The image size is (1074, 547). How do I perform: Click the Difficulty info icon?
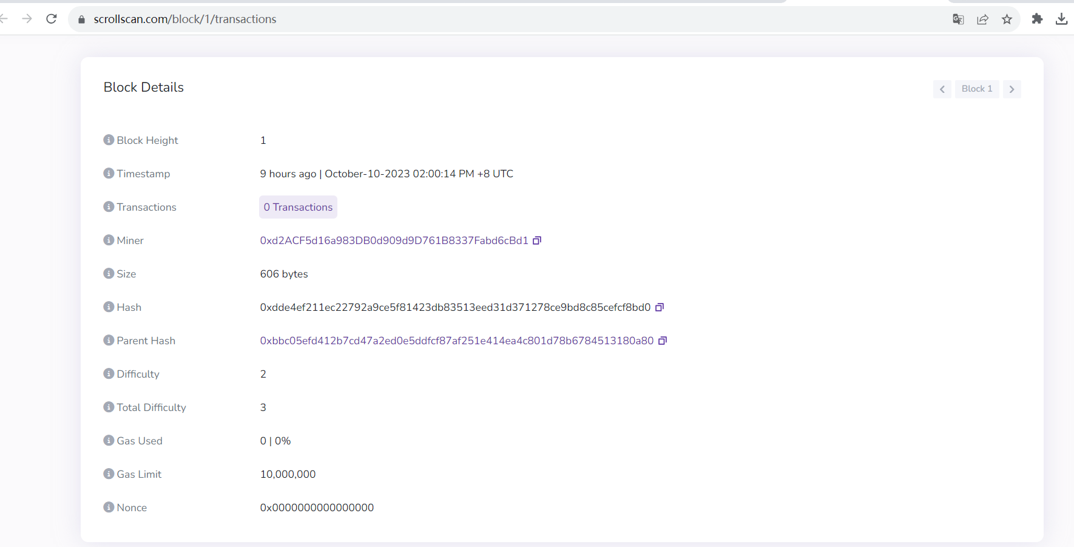pyautogui.click(x=109, y=374)
